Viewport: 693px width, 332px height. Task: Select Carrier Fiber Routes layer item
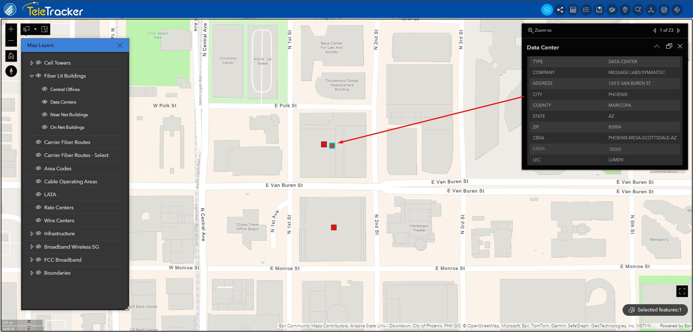(67, 142)
